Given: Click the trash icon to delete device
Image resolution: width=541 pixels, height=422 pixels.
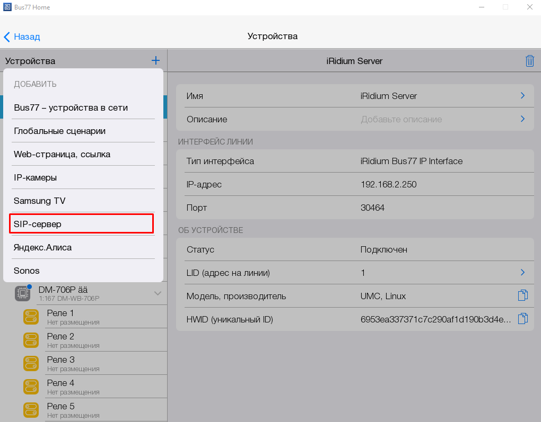Looking at the screenshot, I should coord(529,61).
